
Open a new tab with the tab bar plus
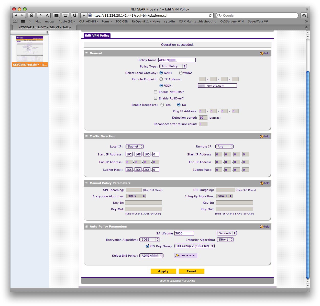306,27
